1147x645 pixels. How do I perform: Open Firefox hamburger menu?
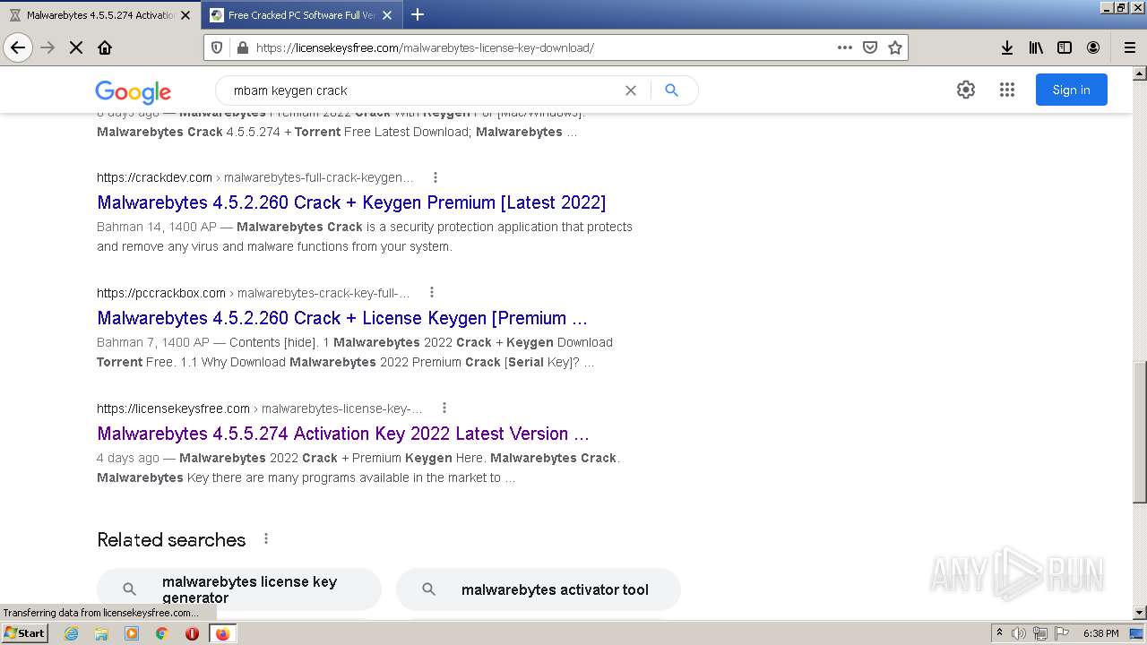pyautogui.click(x=1129, y=47)
